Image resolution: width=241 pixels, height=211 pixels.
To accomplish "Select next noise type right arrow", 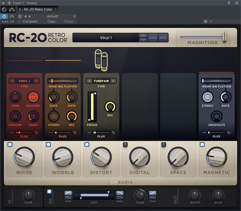I will [36, 81].
